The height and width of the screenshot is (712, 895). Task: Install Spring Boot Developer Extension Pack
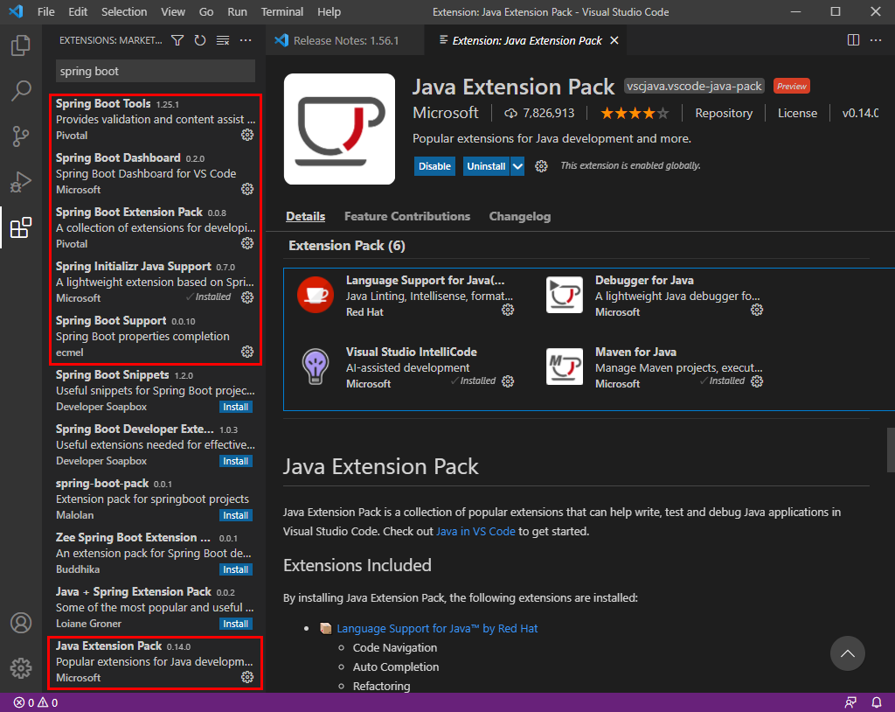point(236,461)
